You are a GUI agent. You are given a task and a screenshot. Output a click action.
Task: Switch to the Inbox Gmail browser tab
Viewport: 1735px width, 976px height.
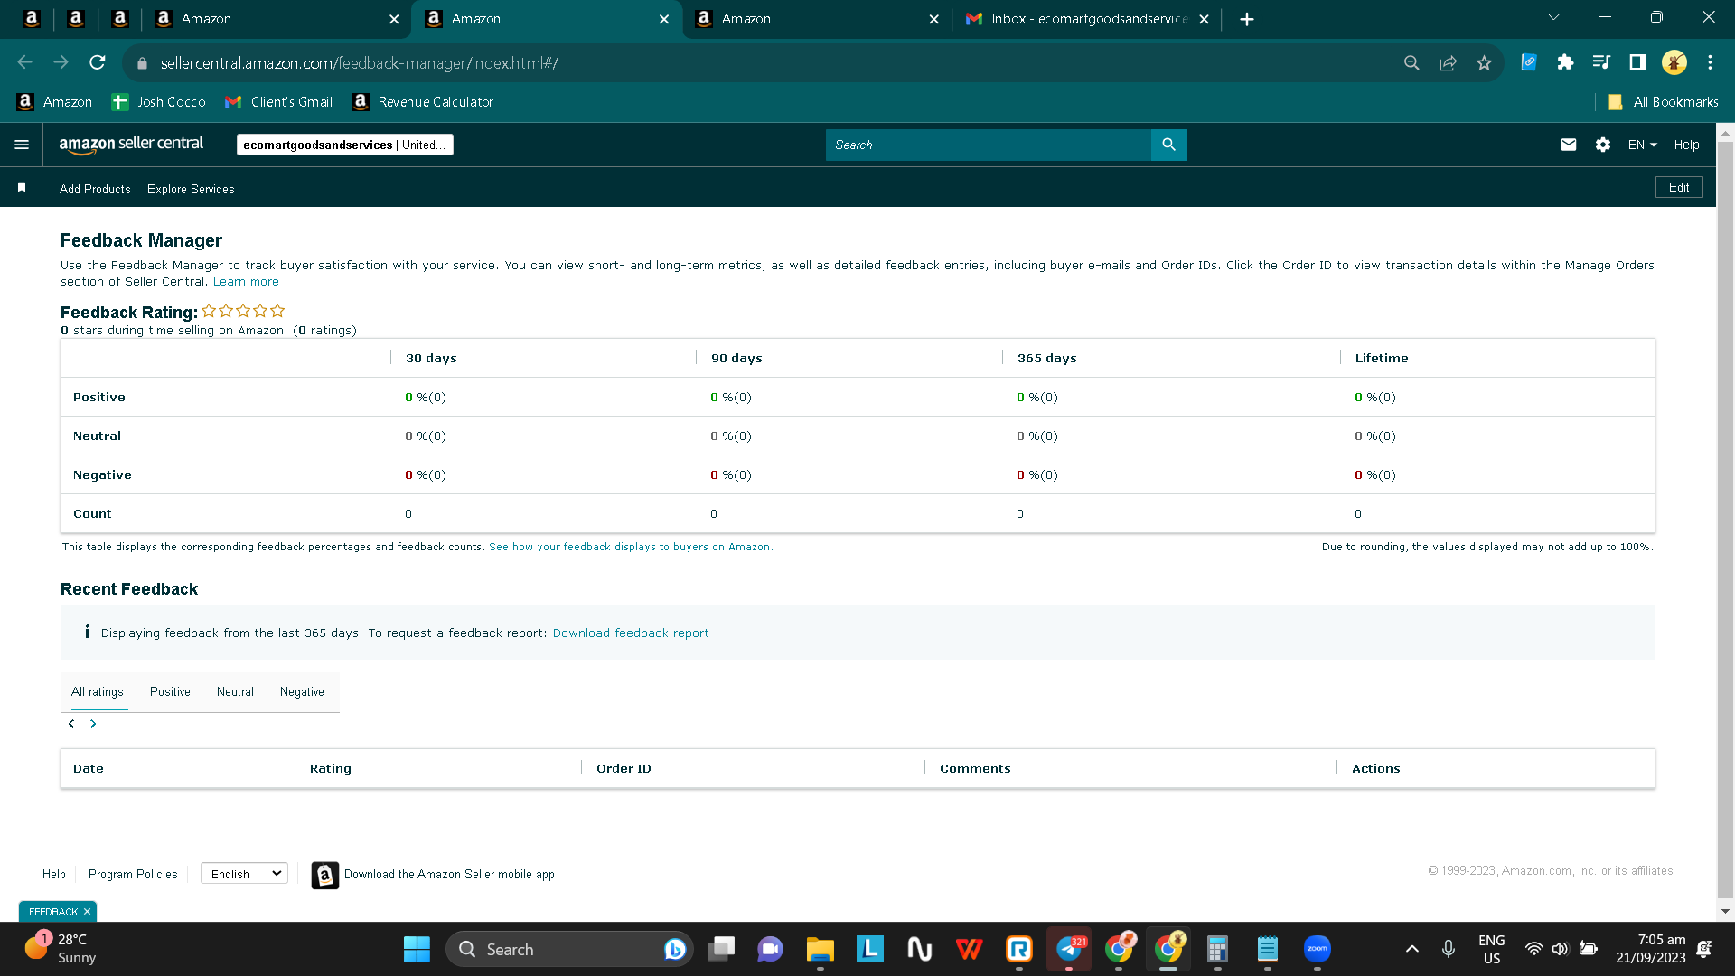pyautogui.click(x=1087, y=19)
